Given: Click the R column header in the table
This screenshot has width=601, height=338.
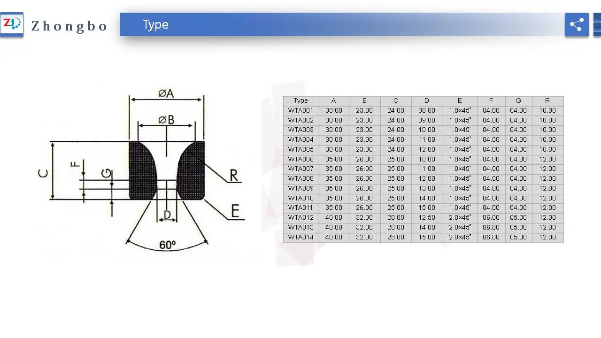Looking at the screenshot, I should coord(547,100).
